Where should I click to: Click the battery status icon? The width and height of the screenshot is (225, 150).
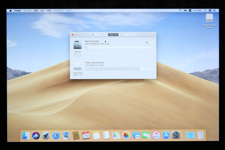(x=185, y=10)
